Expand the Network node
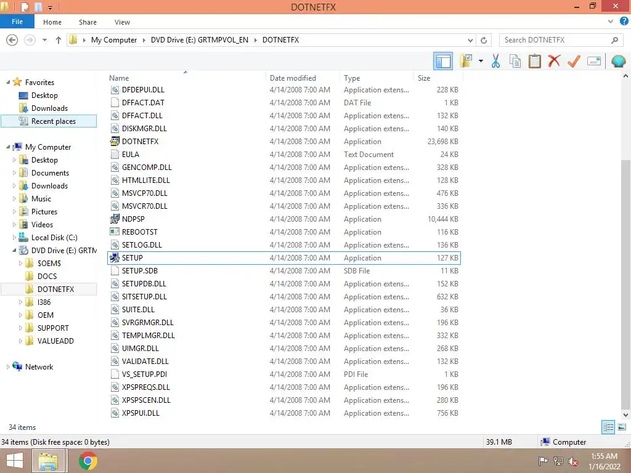Image resolution: width=631 pixels, height=473 pixels. (x=8, y=367)
